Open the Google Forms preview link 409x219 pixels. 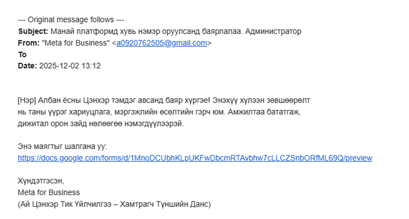(195, 158)
